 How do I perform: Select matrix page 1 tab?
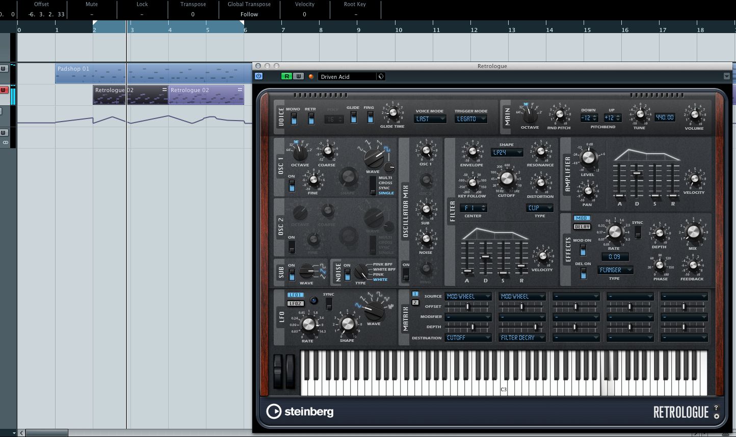pyautogui.click(x=415, y=294)
